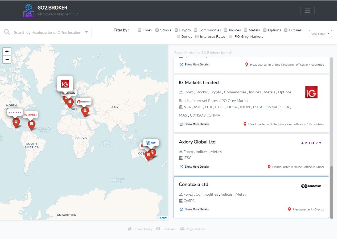The height and width of the screenshot is (239, 337).
Task: Expand the location search dropdown arrow
Action: click(x=87, y=32)
